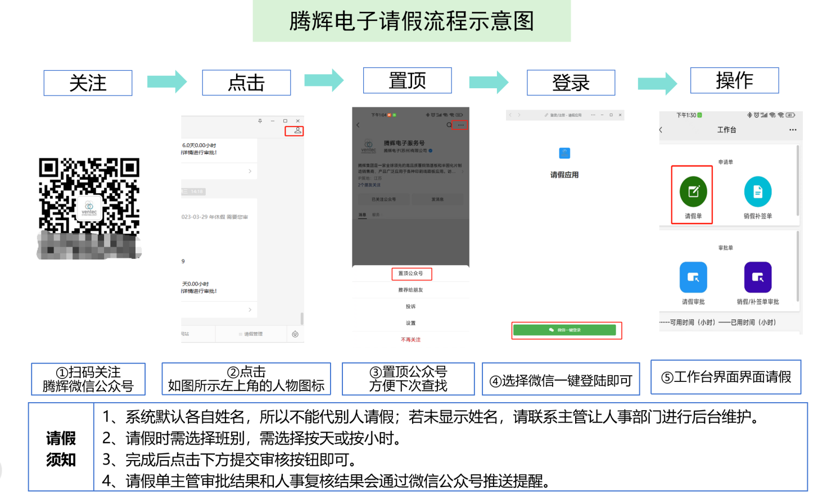Click the person icon in the chat window
The image size is (836, 496).
click(x=297, y=130)
